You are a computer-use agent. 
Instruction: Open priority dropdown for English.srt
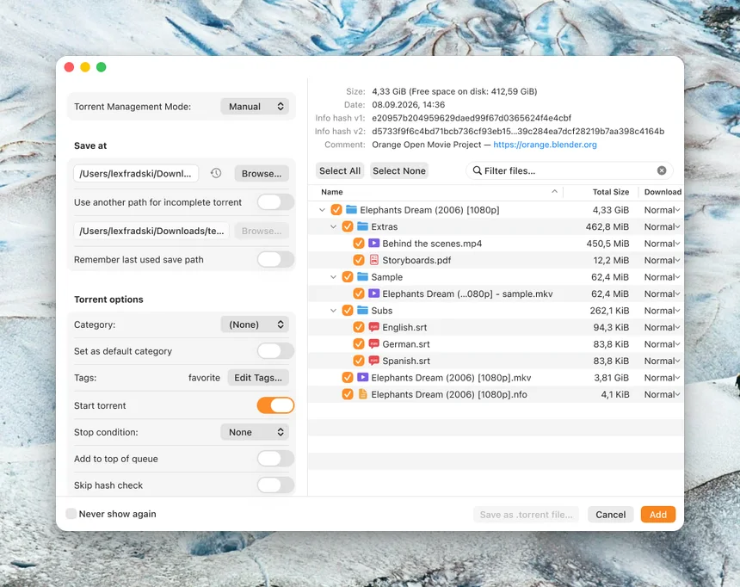pyautogui.click(x=662, y=327)
